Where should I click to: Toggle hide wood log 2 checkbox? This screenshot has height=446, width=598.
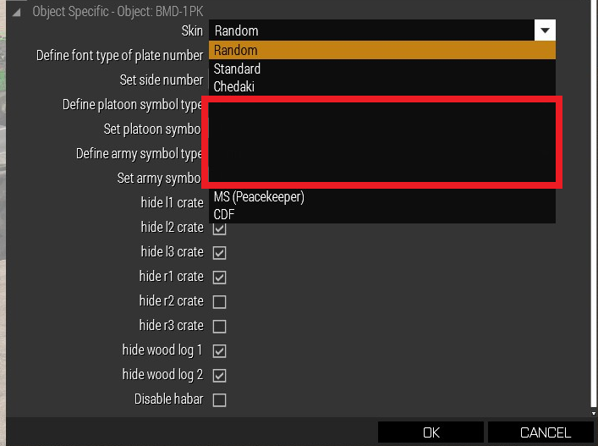pos(219,375)
